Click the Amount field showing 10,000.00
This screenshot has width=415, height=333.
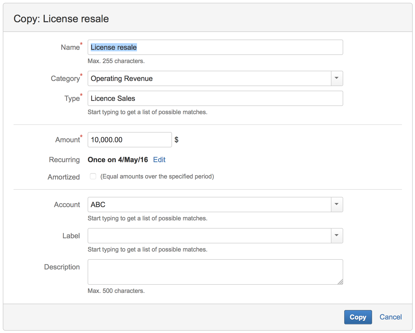[x=129, y=140]
